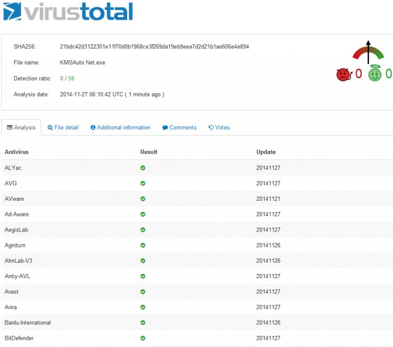Click the green check for BitDefender
This screenshot has height=347, width=393.
click(x=143, y=338)
